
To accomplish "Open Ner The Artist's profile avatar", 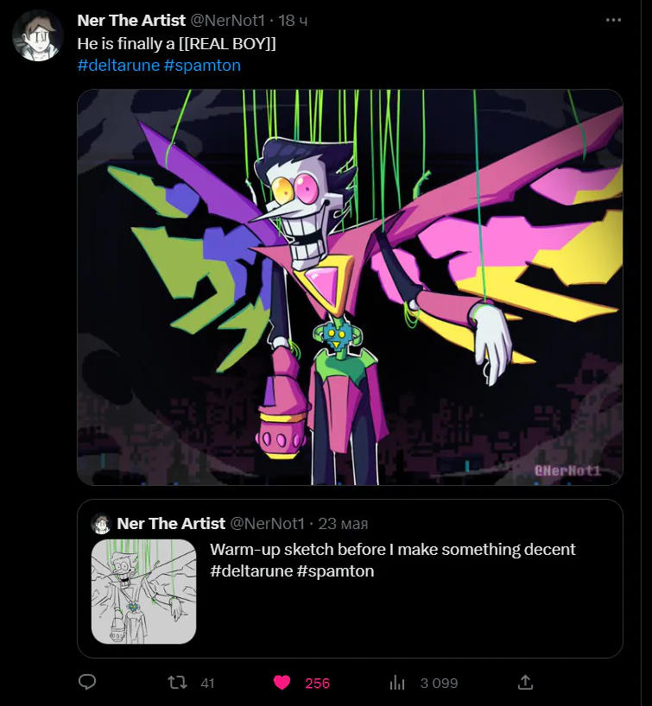I will click(x=35, y=36).
